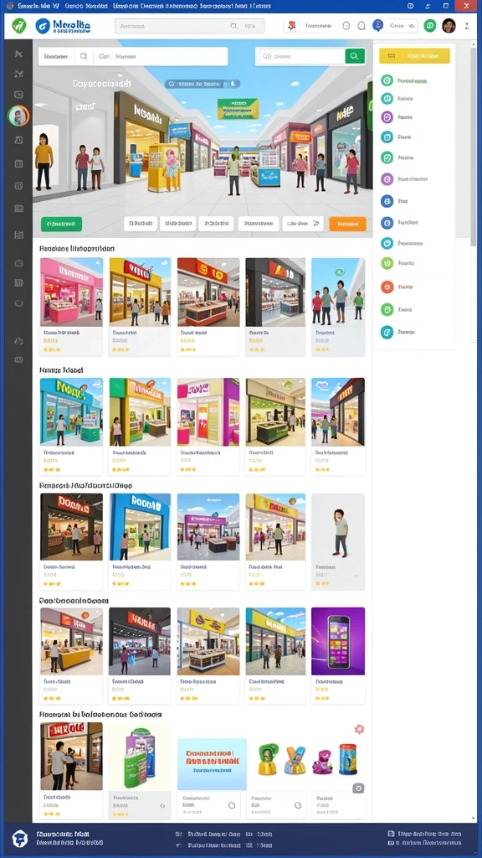Click the orange button below the mall scene
The image size is (482, 858).
click(347, 224)
